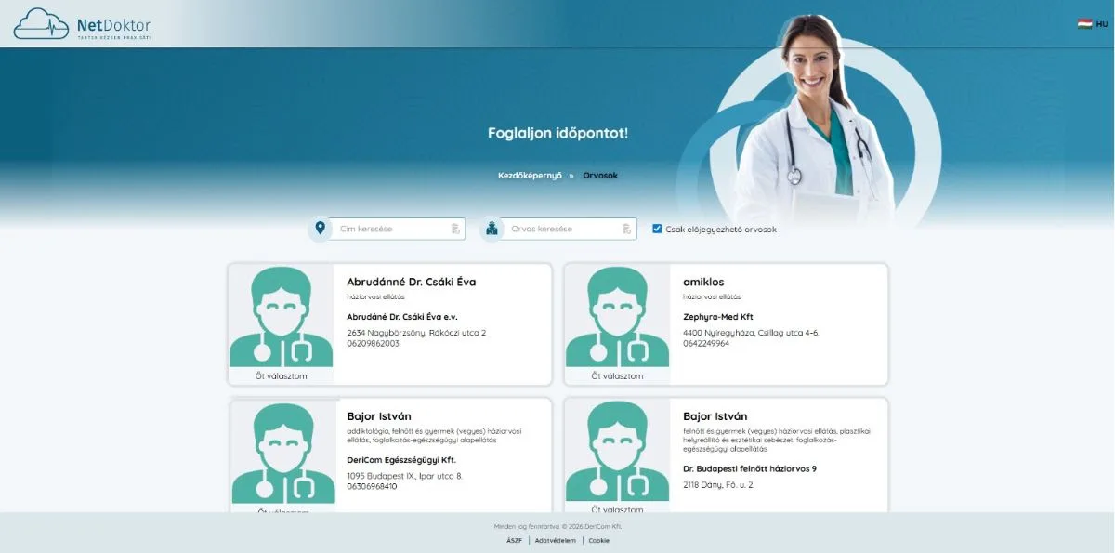
Task: Select the DeriCom Egészségügyi Kft. practice name
Action: 402,460
